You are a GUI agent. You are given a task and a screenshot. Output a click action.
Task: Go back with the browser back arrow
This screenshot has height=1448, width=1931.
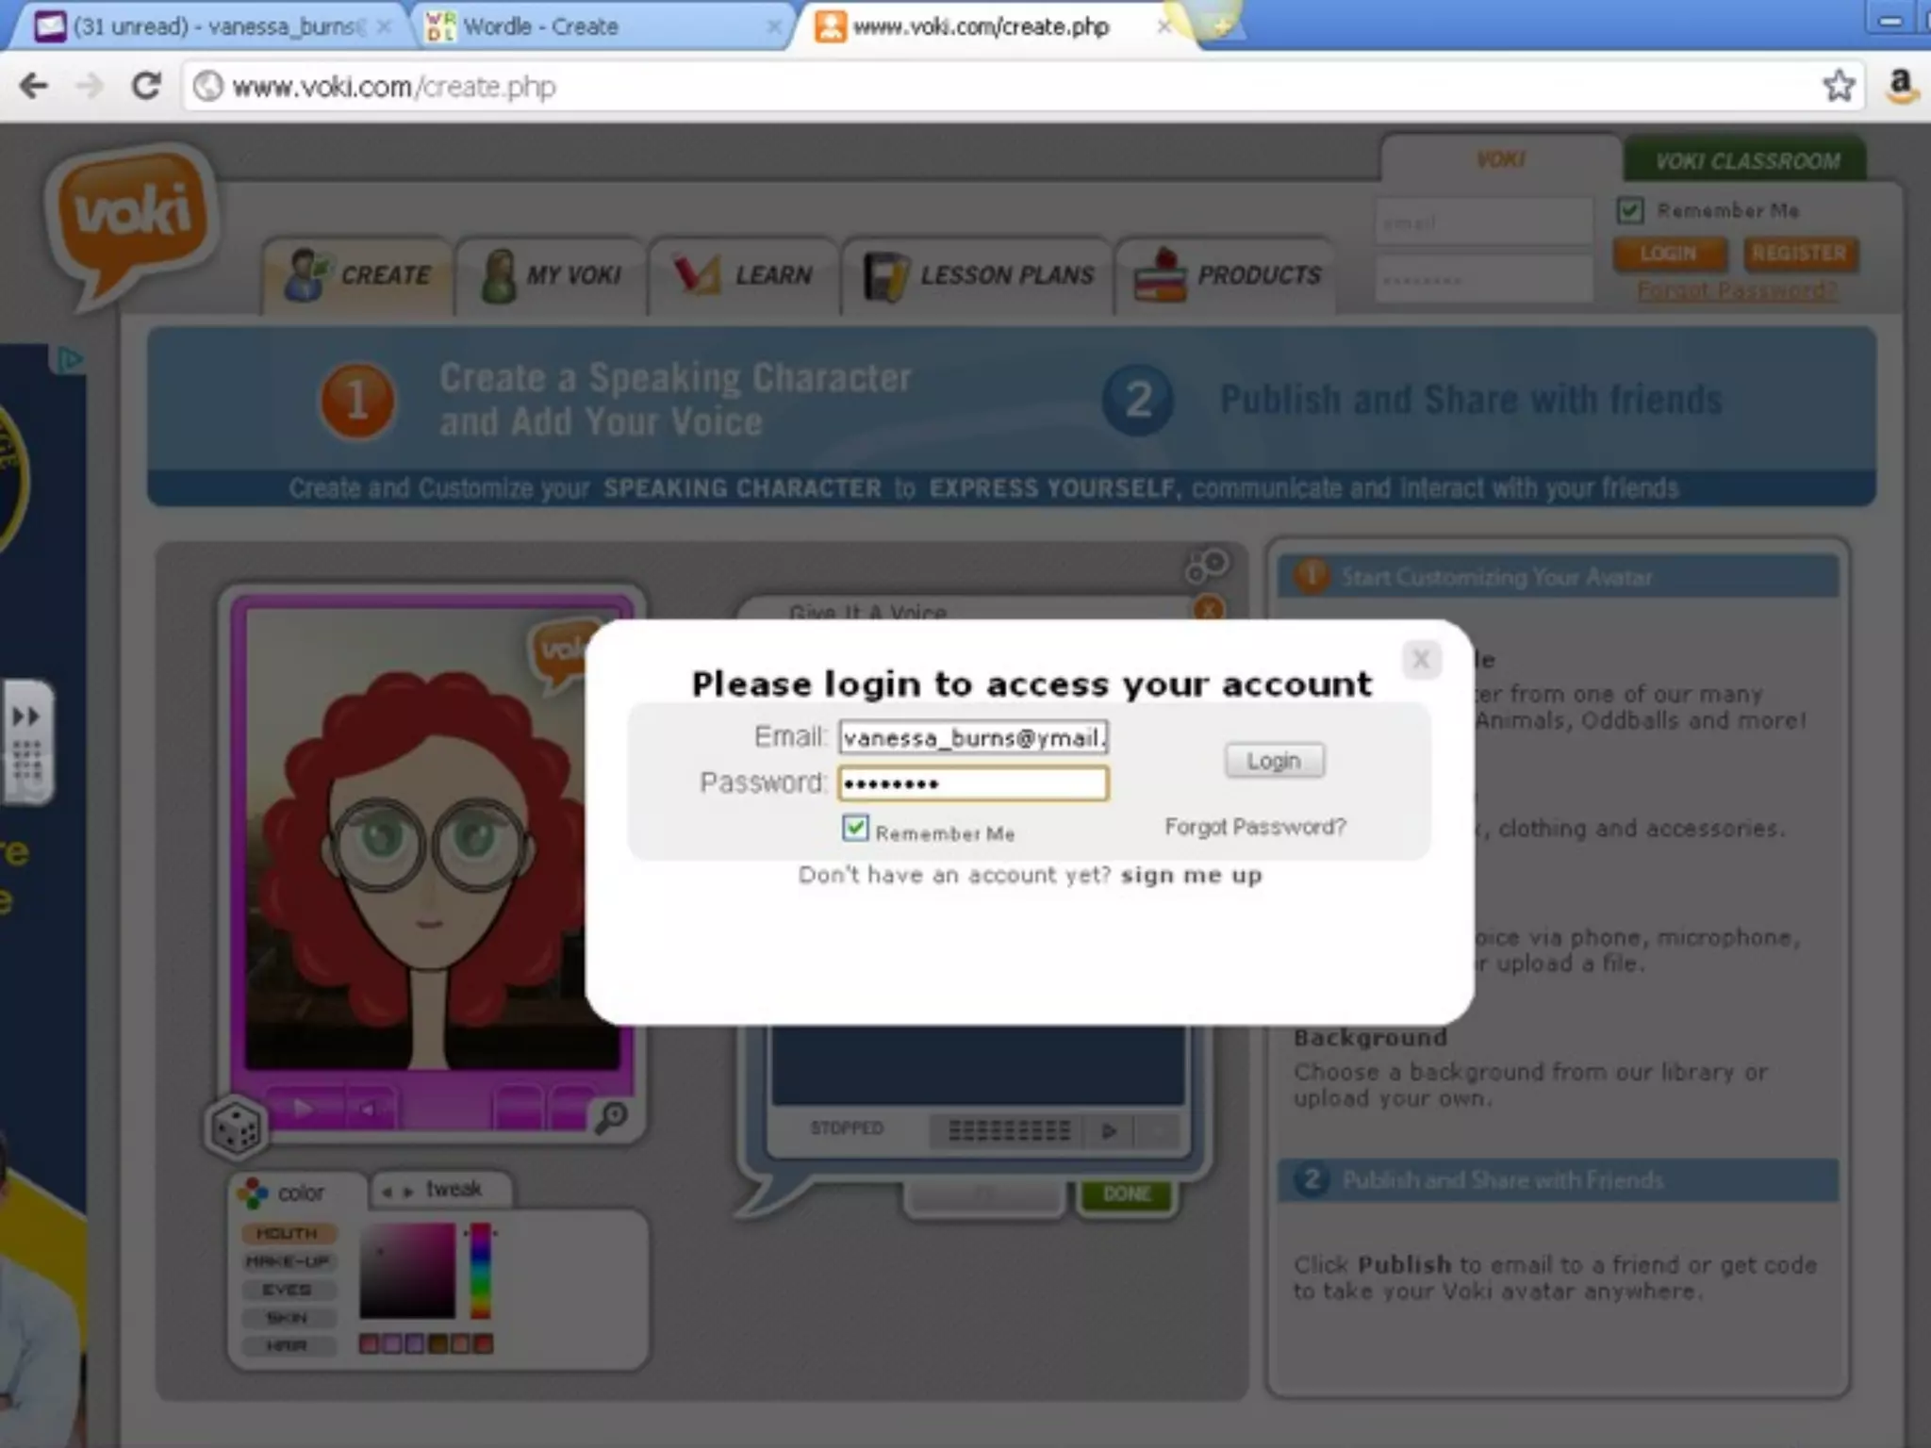34,87
